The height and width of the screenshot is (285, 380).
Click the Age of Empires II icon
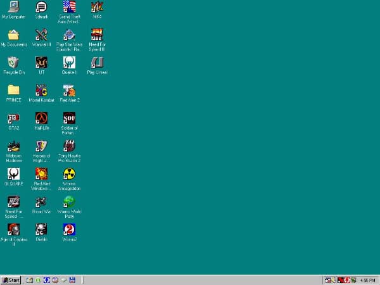point(13,229)
